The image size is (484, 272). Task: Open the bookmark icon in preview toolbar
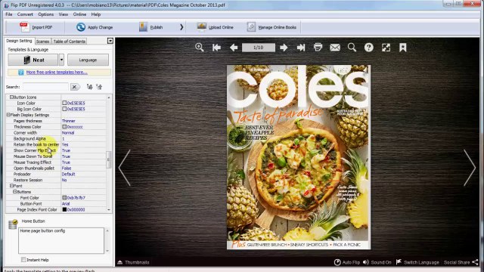[x=403, y=47]
